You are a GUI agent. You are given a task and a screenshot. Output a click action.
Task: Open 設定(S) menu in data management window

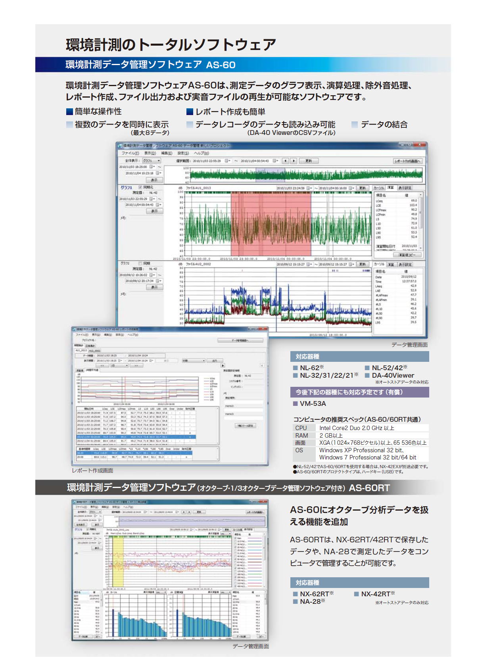click(183, 153)
